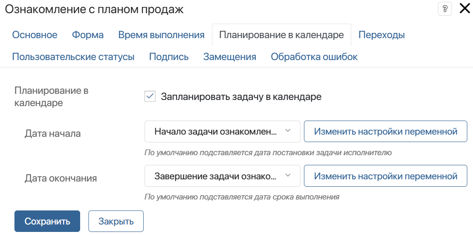
Task: Save settings with the Сохранить button
Action: pos(47,221)
